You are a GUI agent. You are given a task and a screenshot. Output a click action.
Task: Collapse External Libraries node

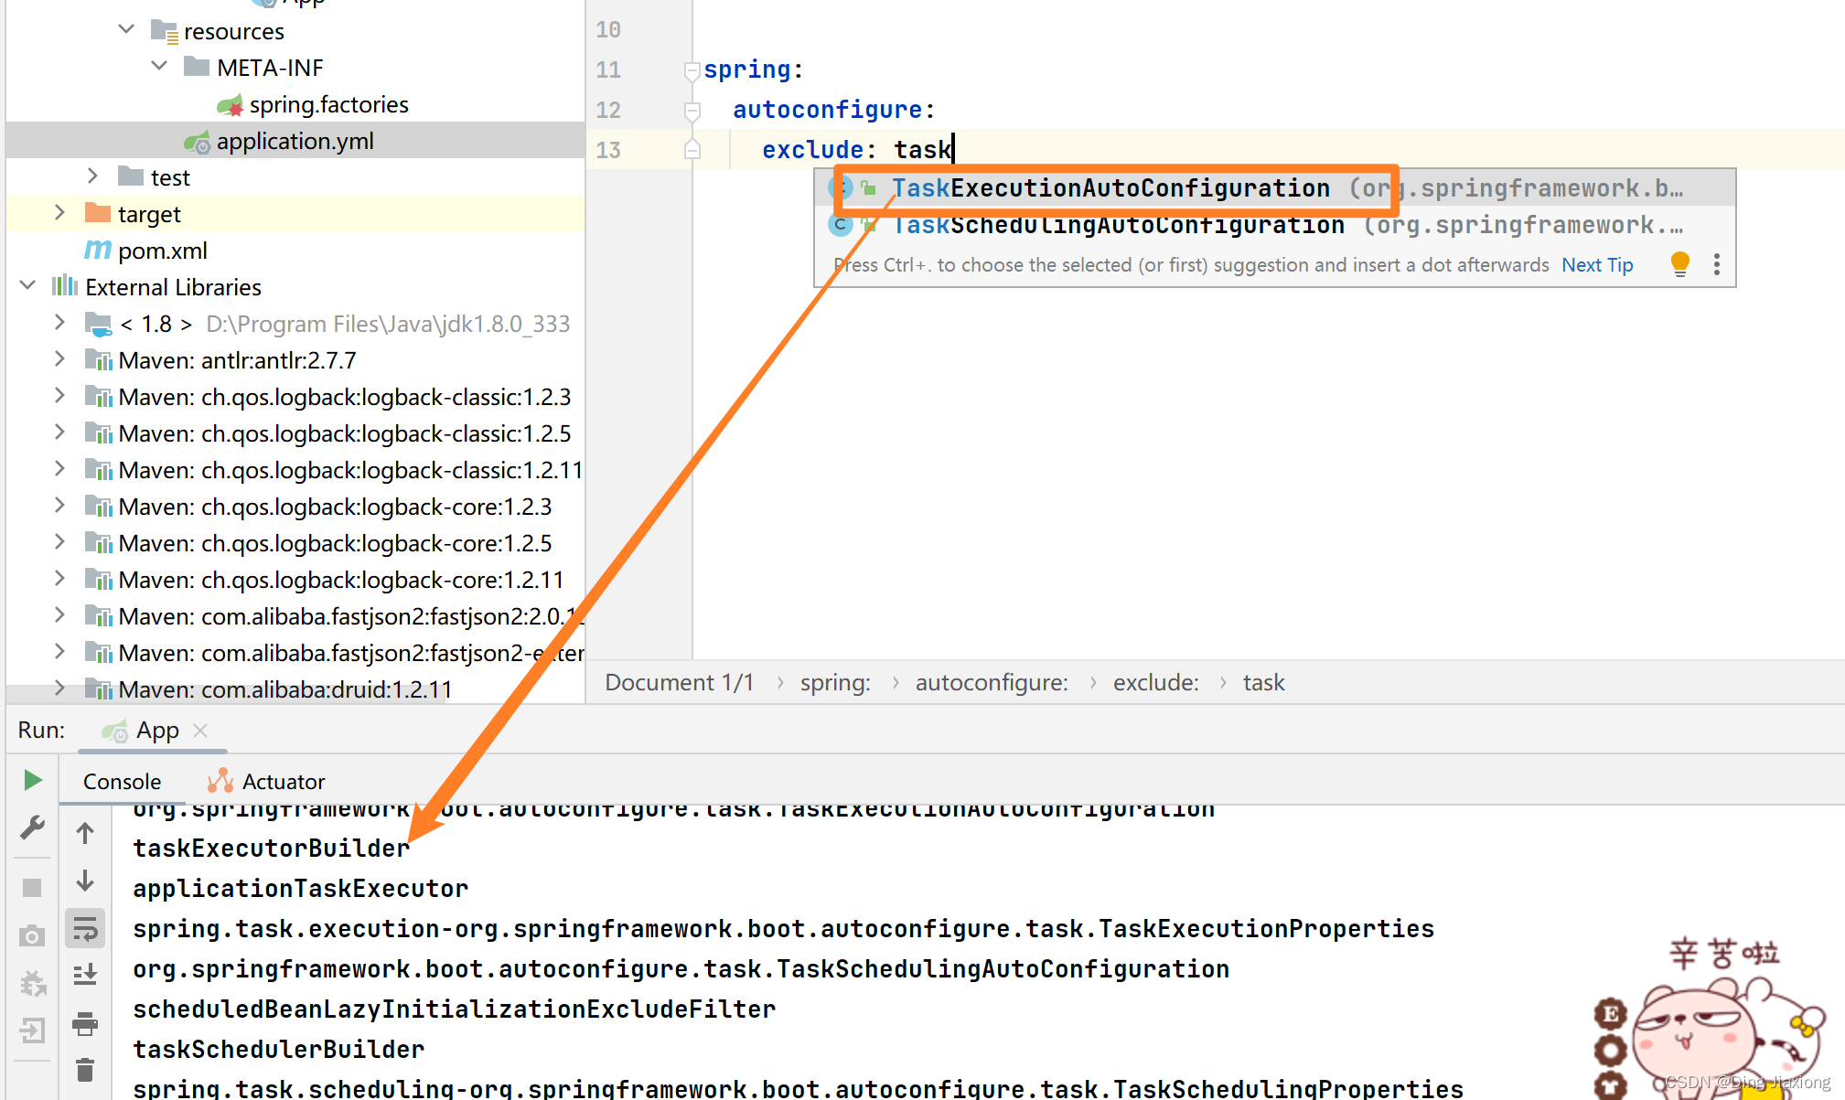pos(27,286)
